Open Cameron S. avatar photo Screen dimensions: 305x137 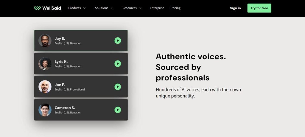point(45,110)
